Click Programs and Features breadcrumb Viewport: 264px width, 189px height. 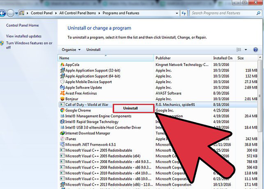pos(121,13)
